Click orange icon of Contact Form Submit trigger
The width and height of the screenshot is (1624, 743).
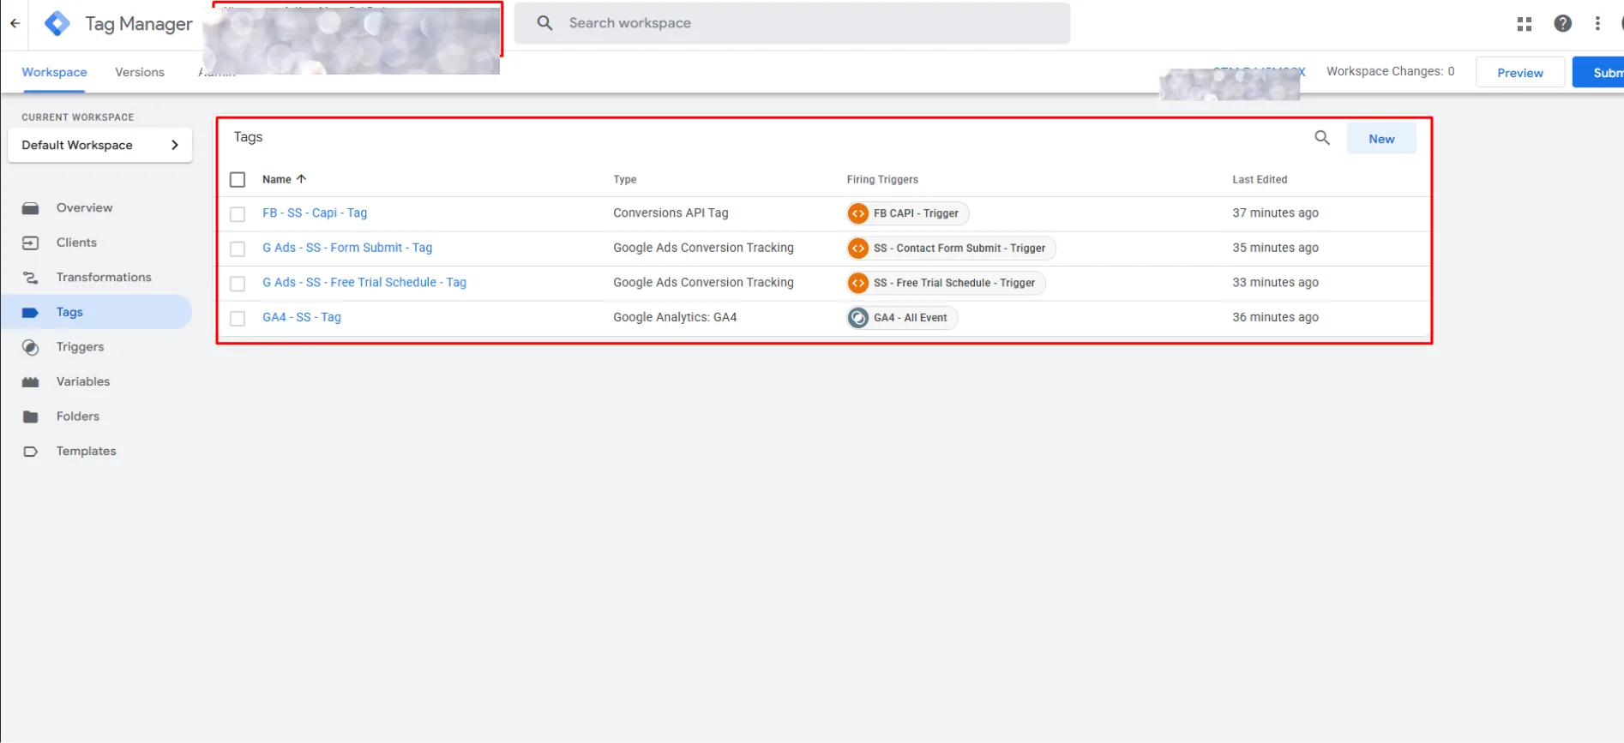[x=857, y=249]
